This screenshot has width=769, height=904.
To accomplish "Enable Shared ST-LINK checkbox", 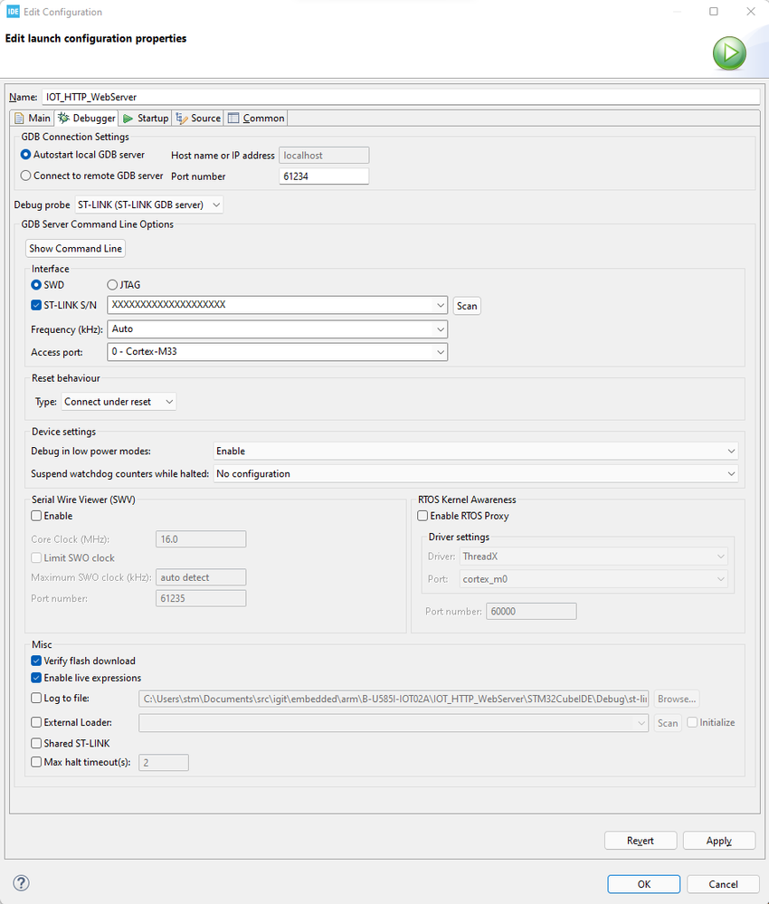I will click(x=36, y=743).
